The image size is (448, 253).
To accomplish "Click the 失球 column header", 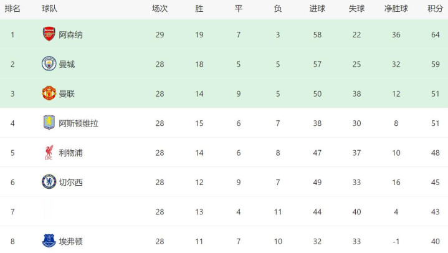I will pyautogui.click(x=356, y=9).
